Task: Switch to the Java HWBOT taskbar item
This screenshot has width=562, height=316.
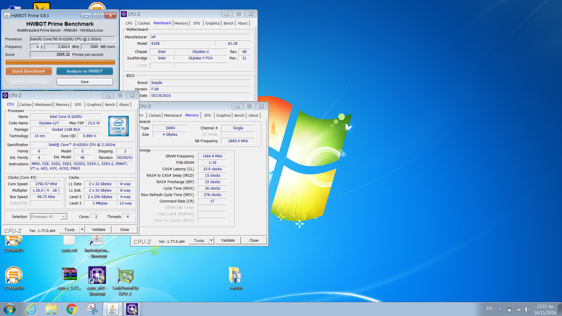Action: pyautogui.click(x=112, y=309)
